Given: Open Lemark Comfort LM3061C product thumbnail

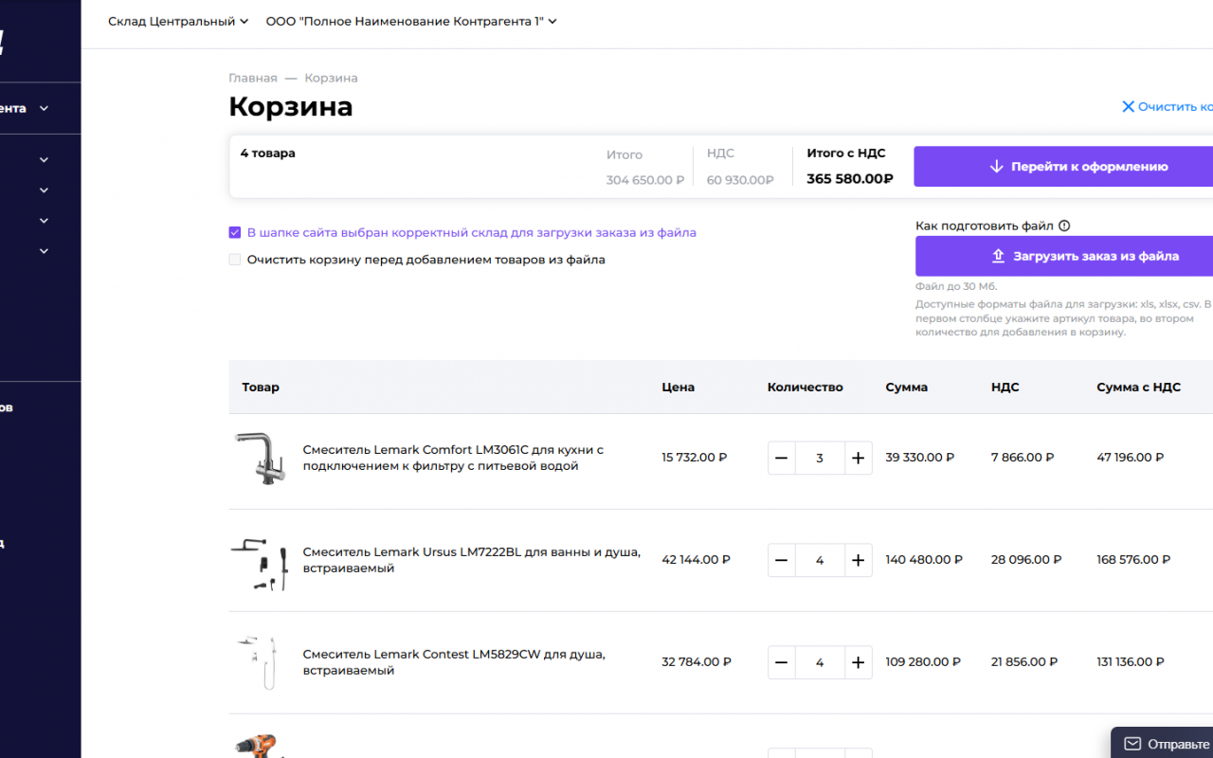Looking at the screenshot, I should click(x=259, y=459).
